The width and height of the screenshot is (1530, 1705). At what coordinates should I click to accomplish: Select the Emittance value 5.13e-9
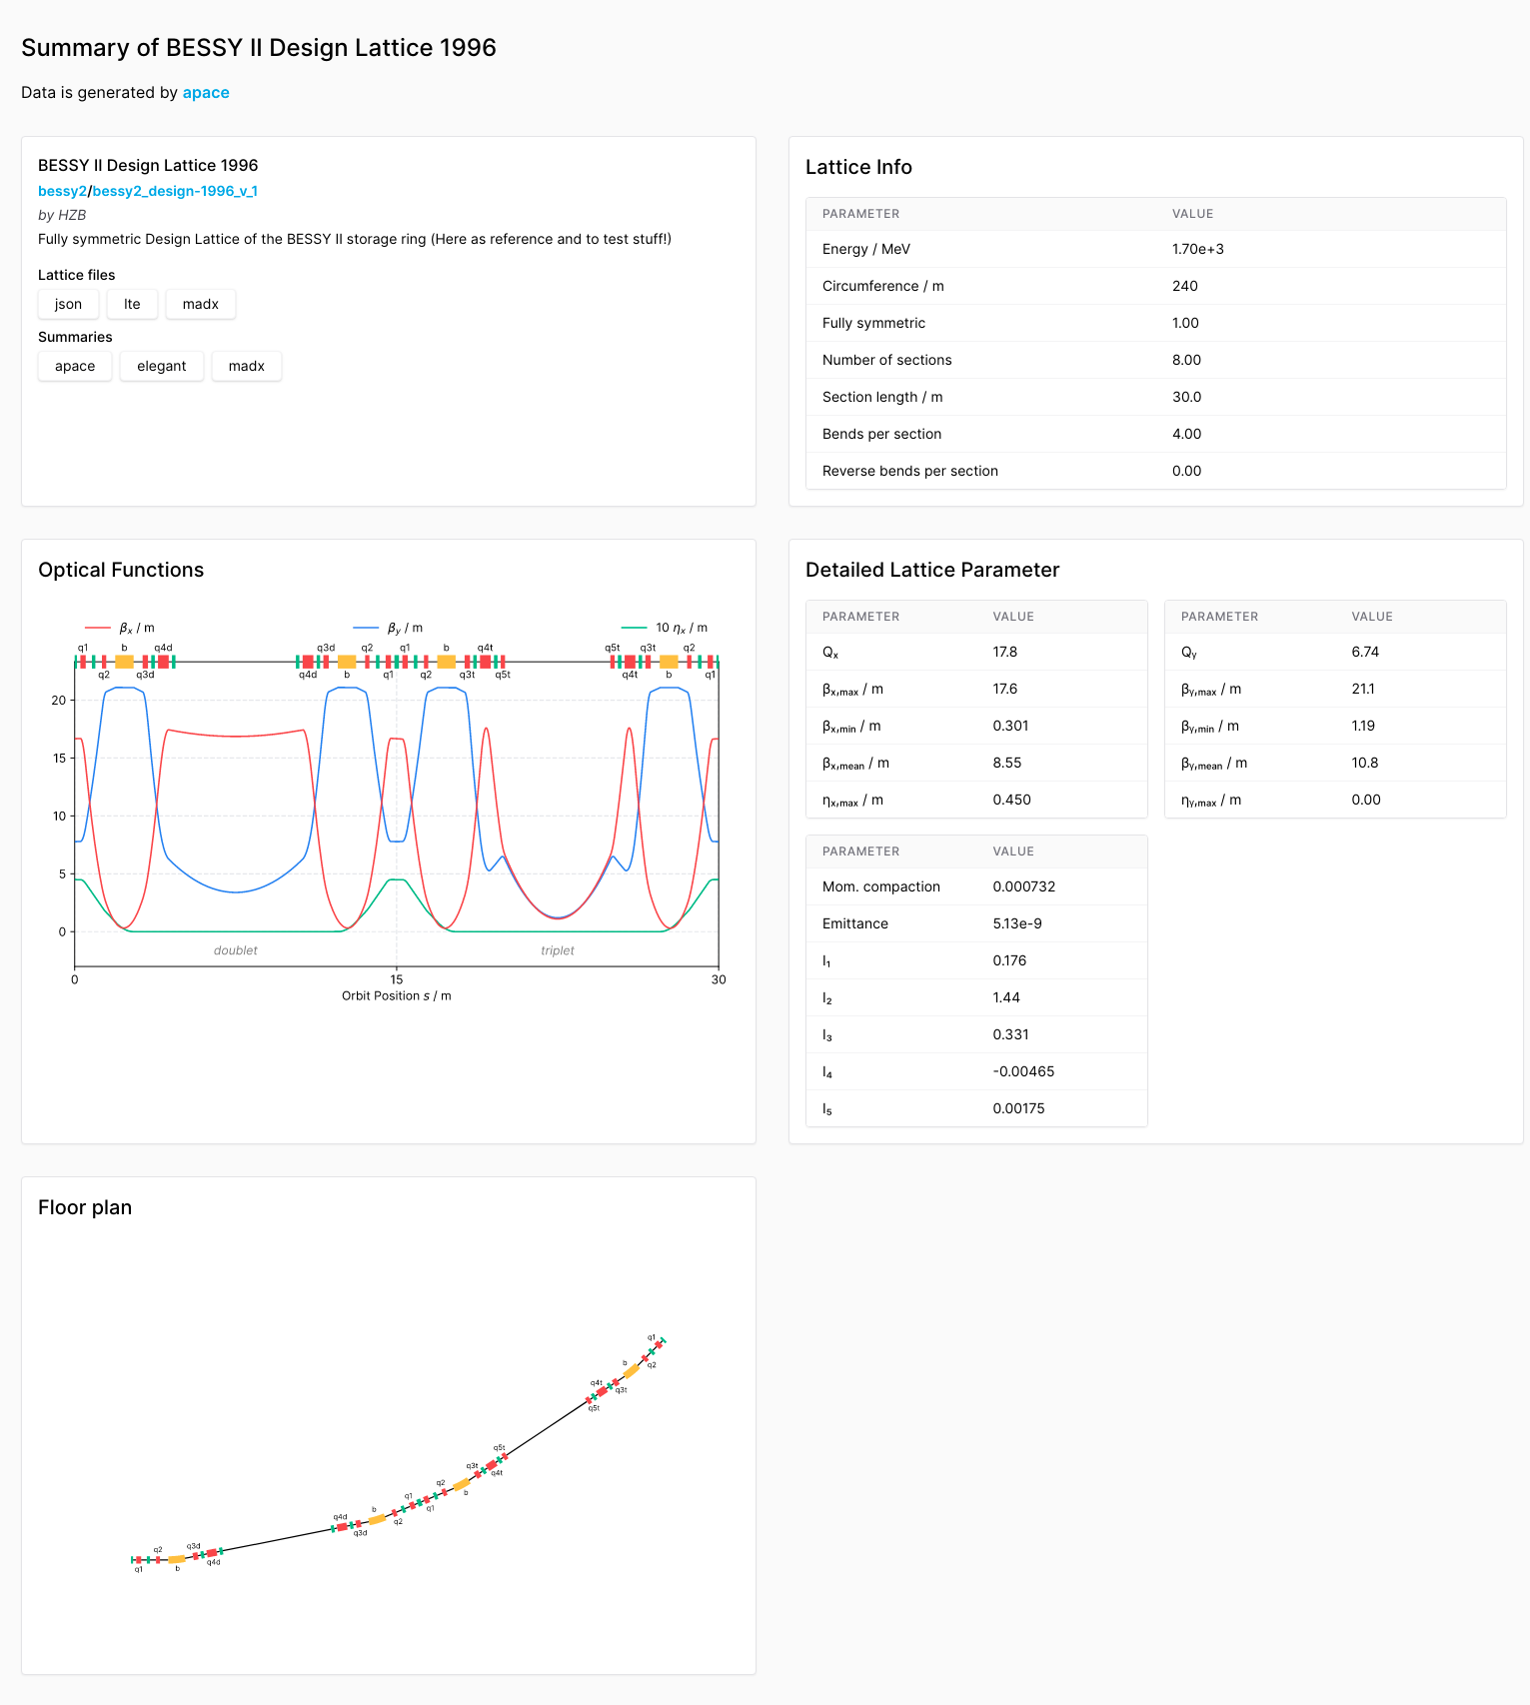coord(1017,923)
